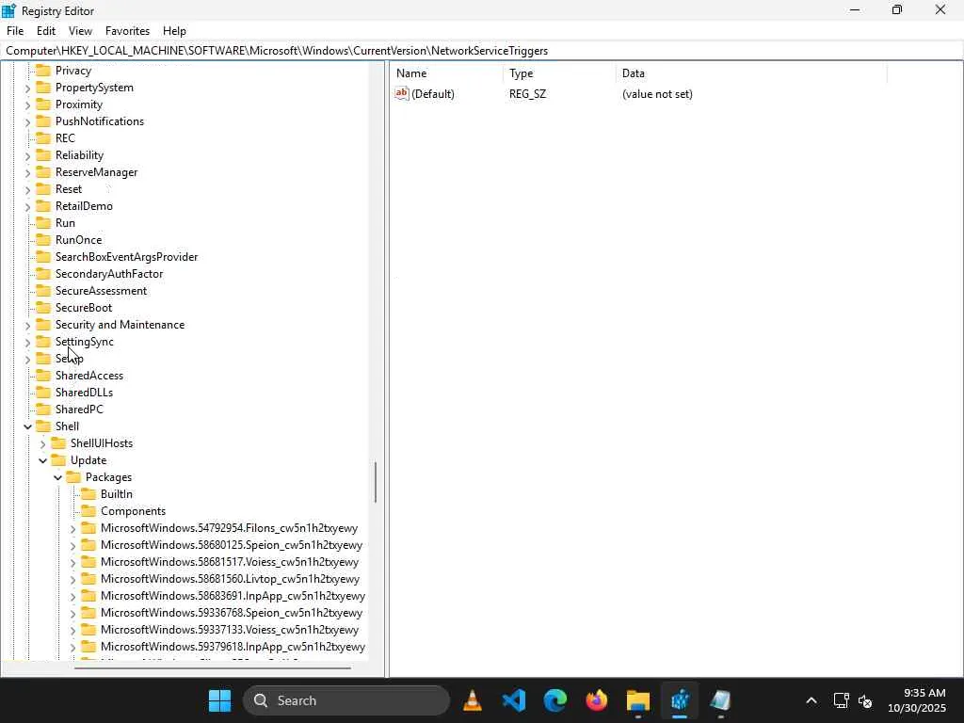Expand the 54792954.Filons package key

pyautogui.click(x=73, y=529)
